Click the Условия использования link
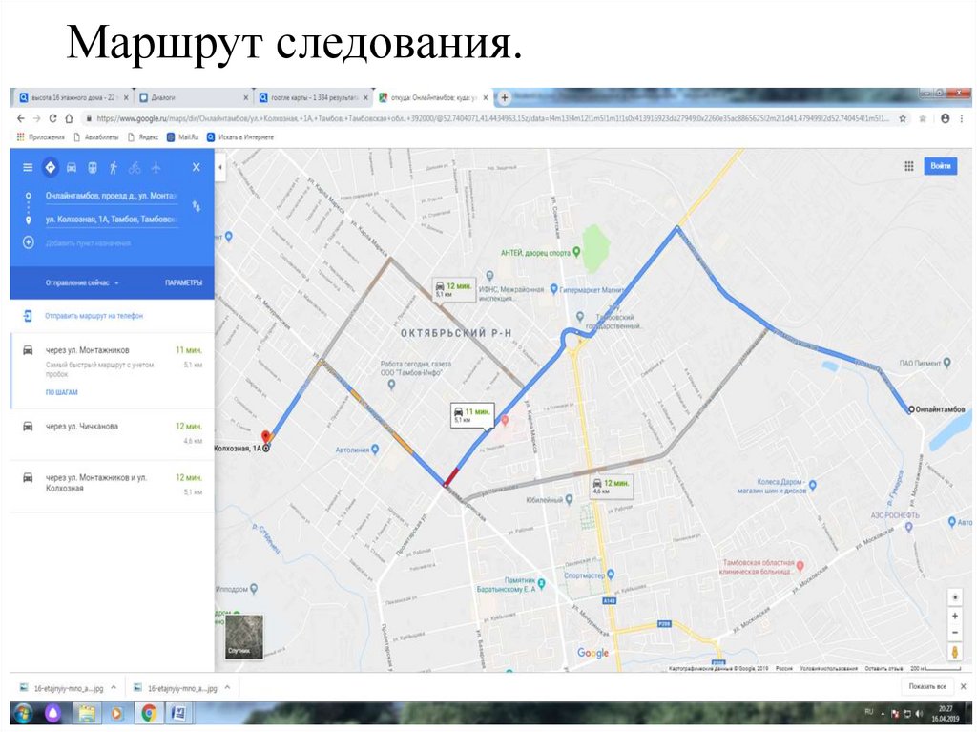Viewport: 977px width, 732px height. (829, 668)
